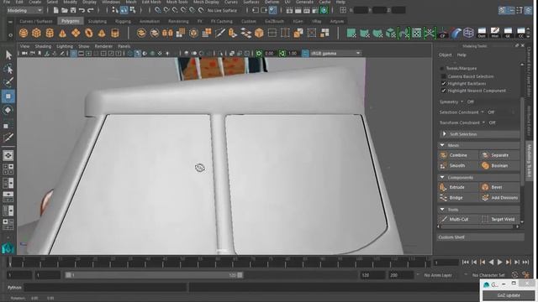Collapse the Mesh section

coord(442,145)
